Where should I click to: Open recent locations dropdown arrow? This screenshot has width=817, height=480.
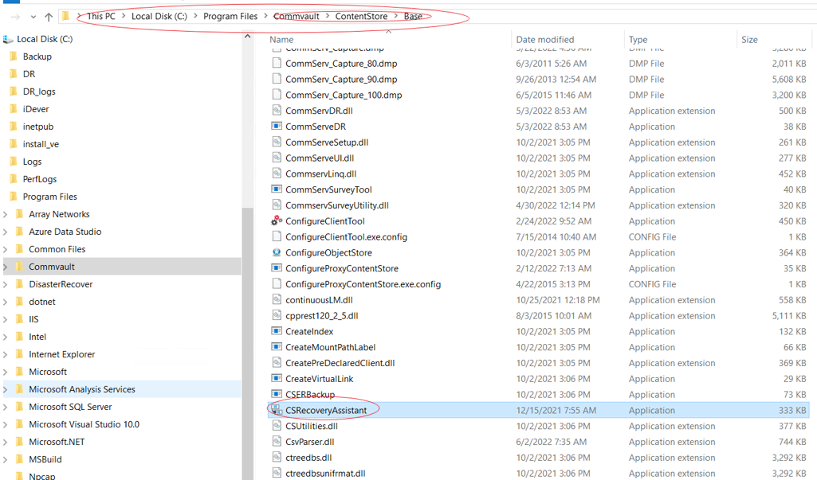[x=33, y=17]
